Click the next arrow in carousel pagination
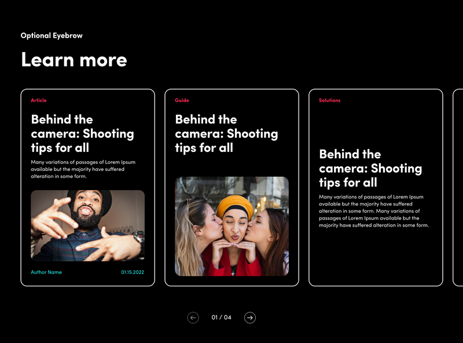Image resolution: width=463 pixels, height=343 pixels. pyautogui.click(x=250, y=318)
